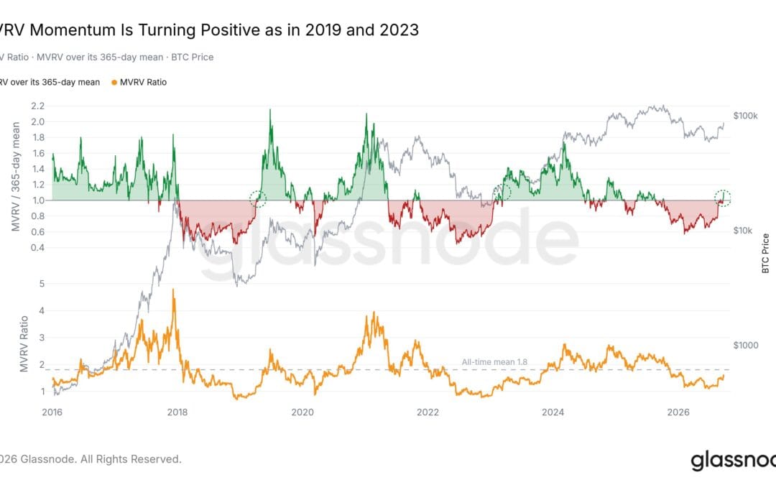Click the MVRV Ratio vertical axis title
The image size is (776, 485).
coord(24,344)
